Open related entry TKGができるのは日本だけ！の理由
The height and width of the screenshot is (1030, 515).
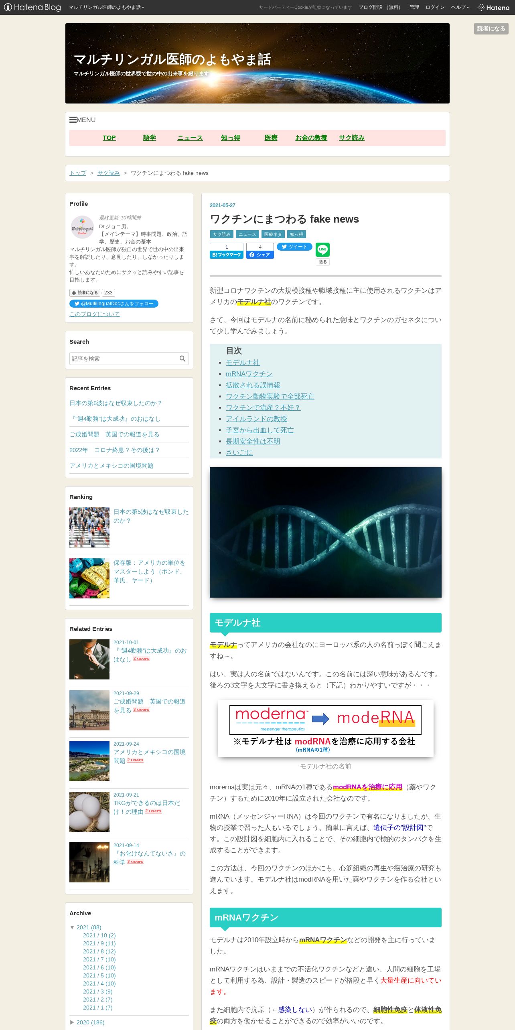[147, 807]
